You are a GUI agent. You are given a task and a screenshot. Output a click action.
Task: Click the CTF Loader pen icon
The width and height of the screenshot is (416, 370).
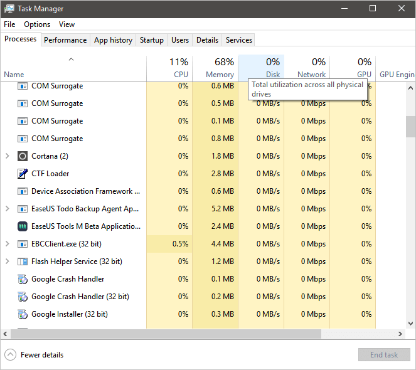(x=23, y=174)
